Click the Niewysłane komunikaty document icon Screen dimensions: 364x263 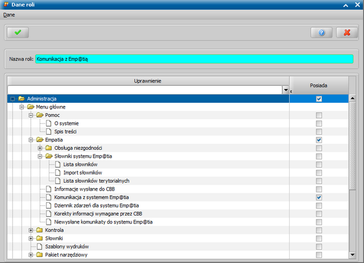[x=49, y=222]
